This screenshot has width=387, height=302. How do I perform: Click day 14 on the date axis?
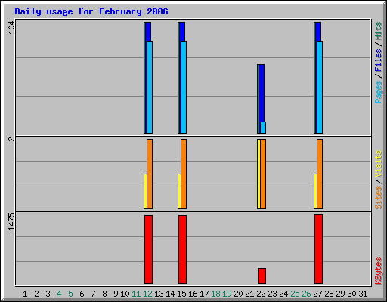coord(170,294)
